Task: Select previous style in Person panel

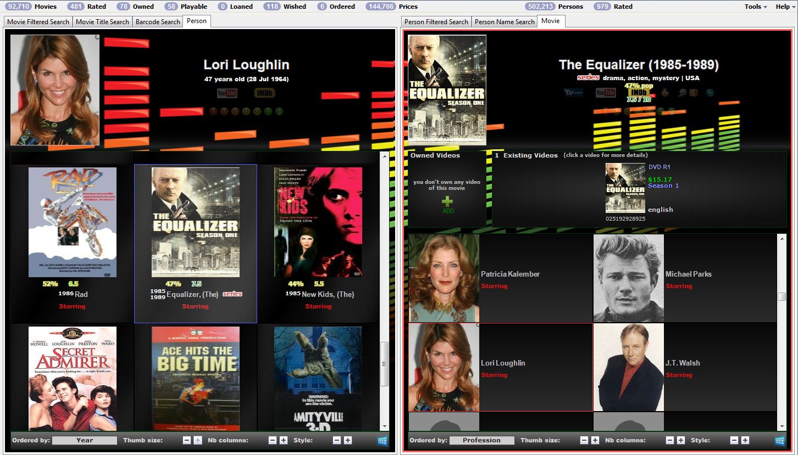Action: pyautogui.click(x=337, y=440)
